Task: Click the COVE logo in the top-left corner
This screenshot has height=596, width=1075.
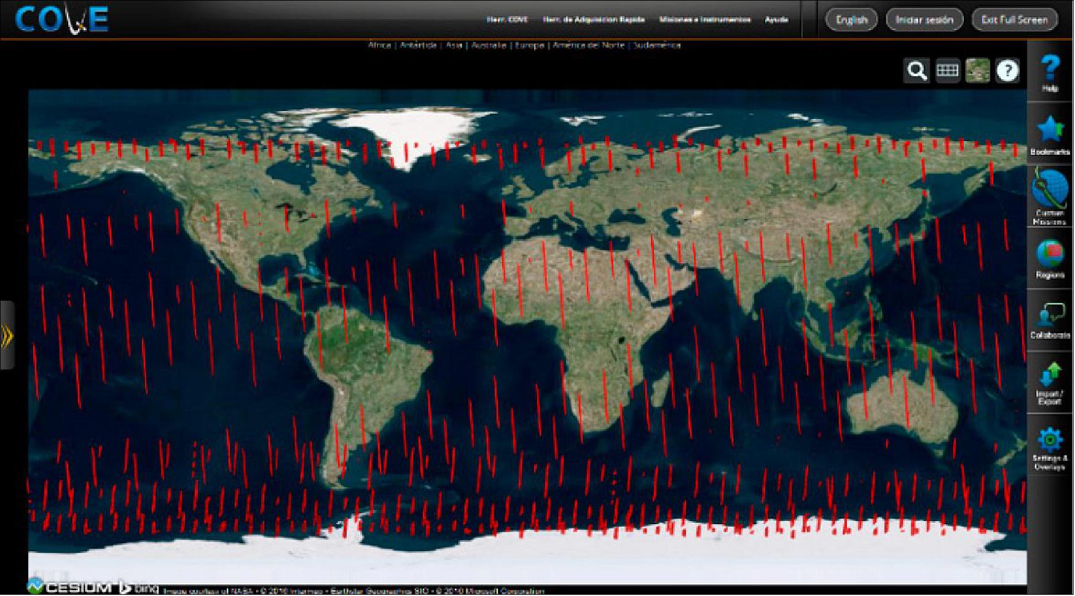Action: coord(61,18)
